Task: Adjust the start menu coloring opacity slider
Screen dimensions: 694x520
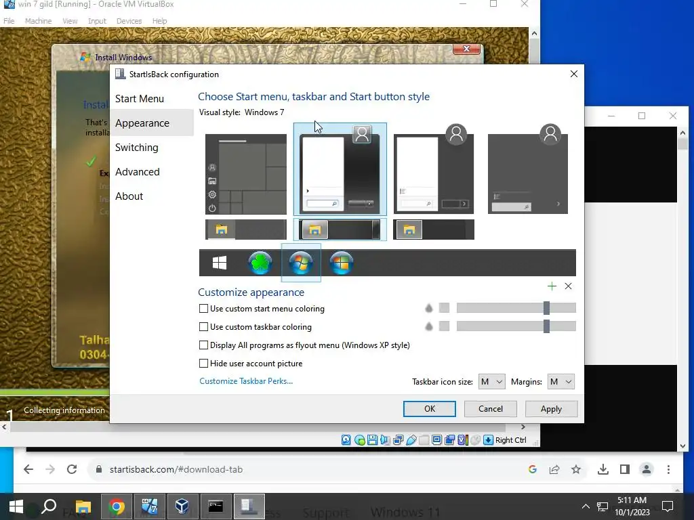Action: point(516,308)
